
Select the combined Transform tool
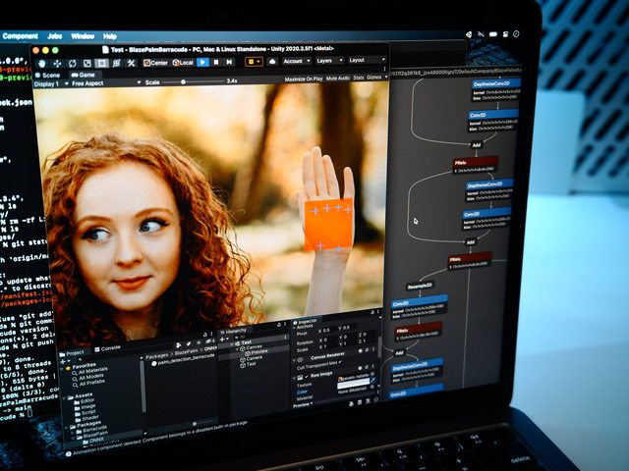(116, 63)
